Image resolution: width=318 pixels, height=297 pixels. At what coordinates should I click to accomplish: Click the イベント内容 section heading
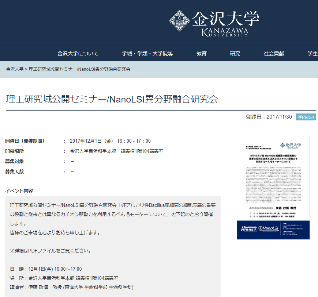click(19, 191)
